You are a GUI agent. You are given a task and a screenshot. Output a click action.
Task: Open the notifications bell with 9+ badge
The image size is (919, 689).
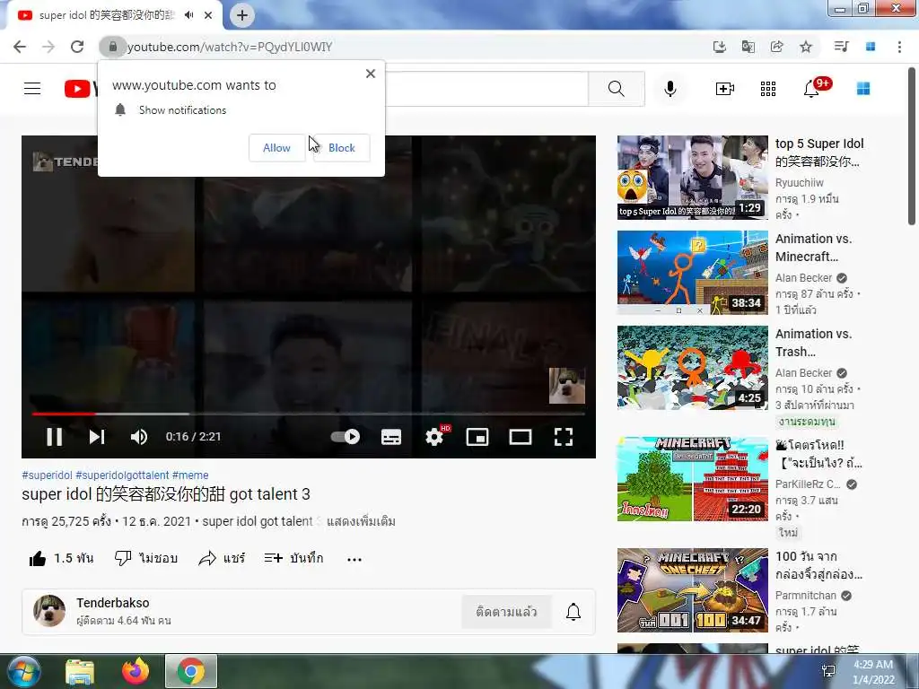click(x=813, y=88)
